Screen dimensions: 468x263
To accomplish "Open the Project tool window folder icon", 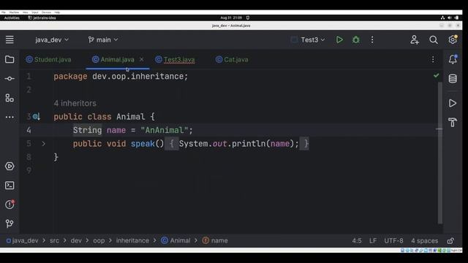I will click(x=10, y=59).
